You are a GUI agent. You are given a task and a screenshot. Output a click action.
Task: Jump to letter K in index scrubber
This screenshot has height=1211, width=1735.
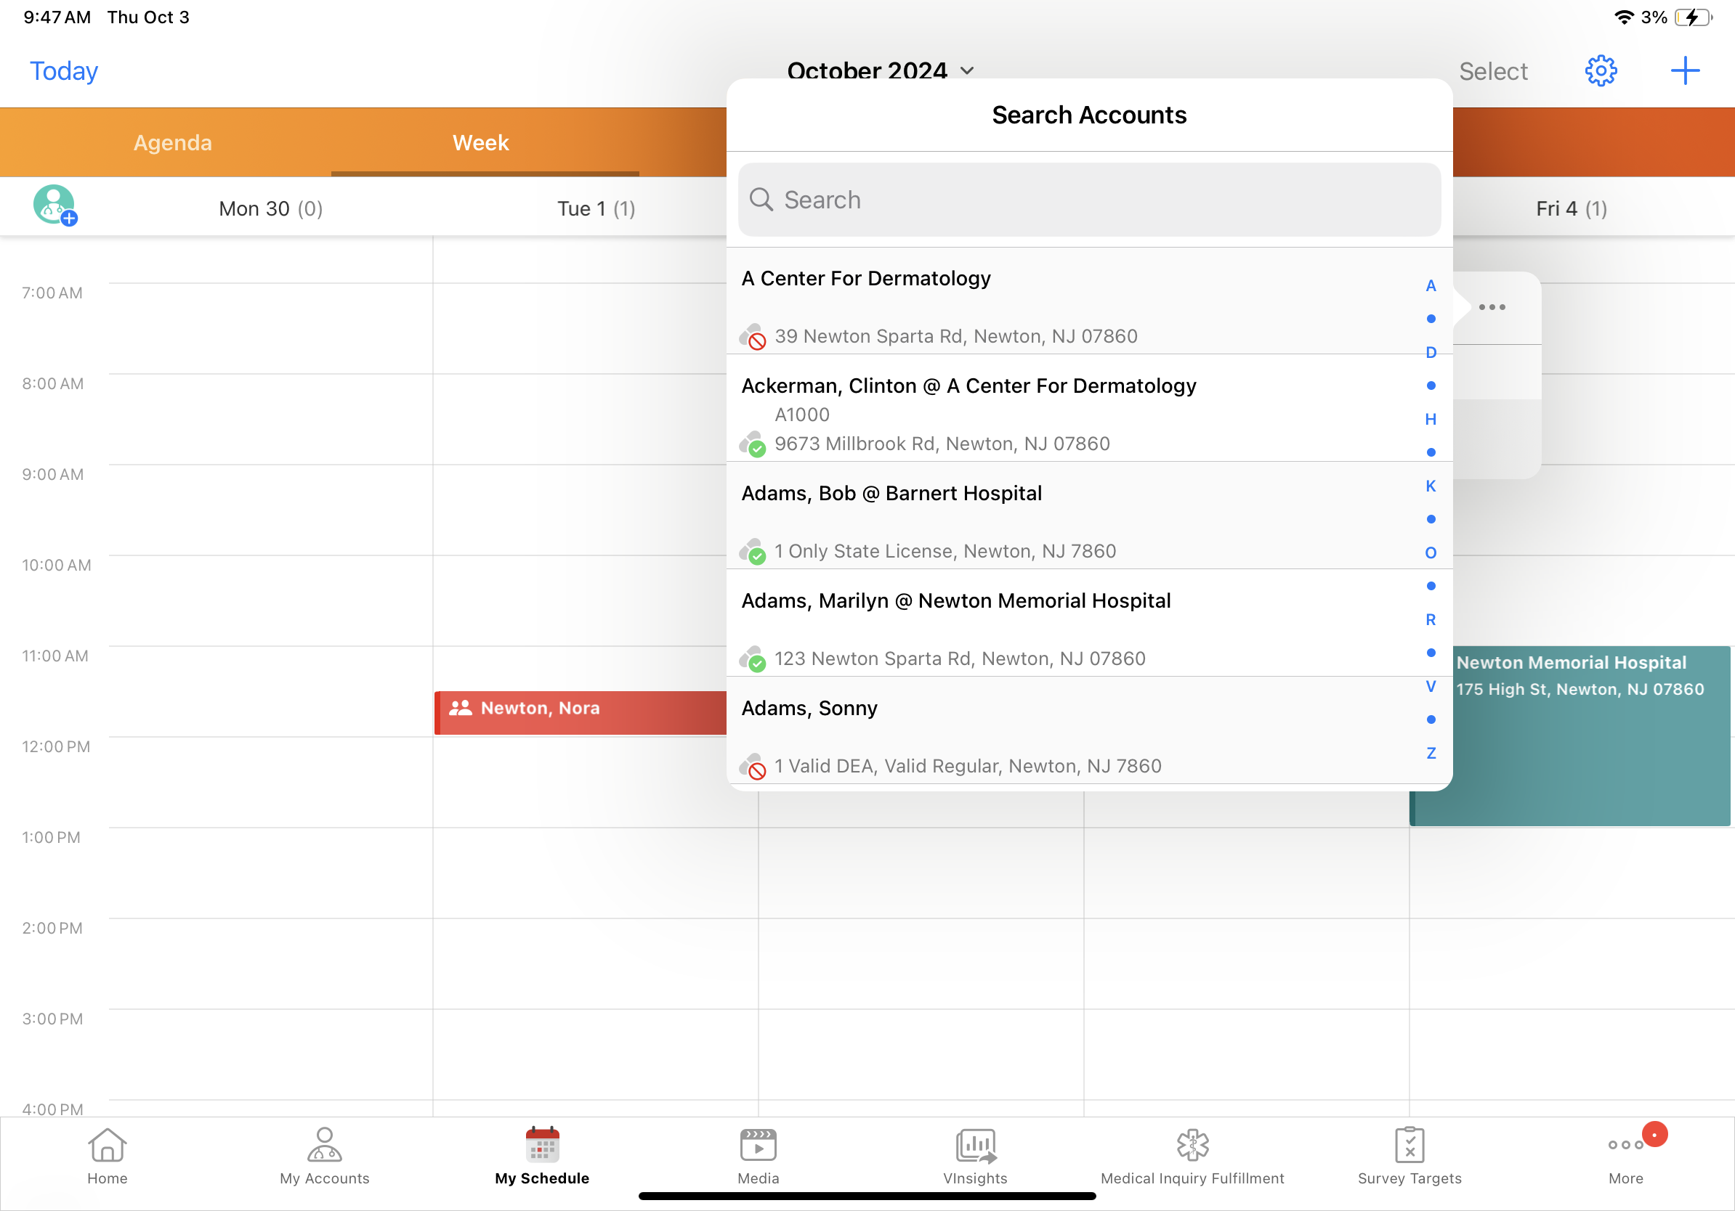tap(1431, 486)
